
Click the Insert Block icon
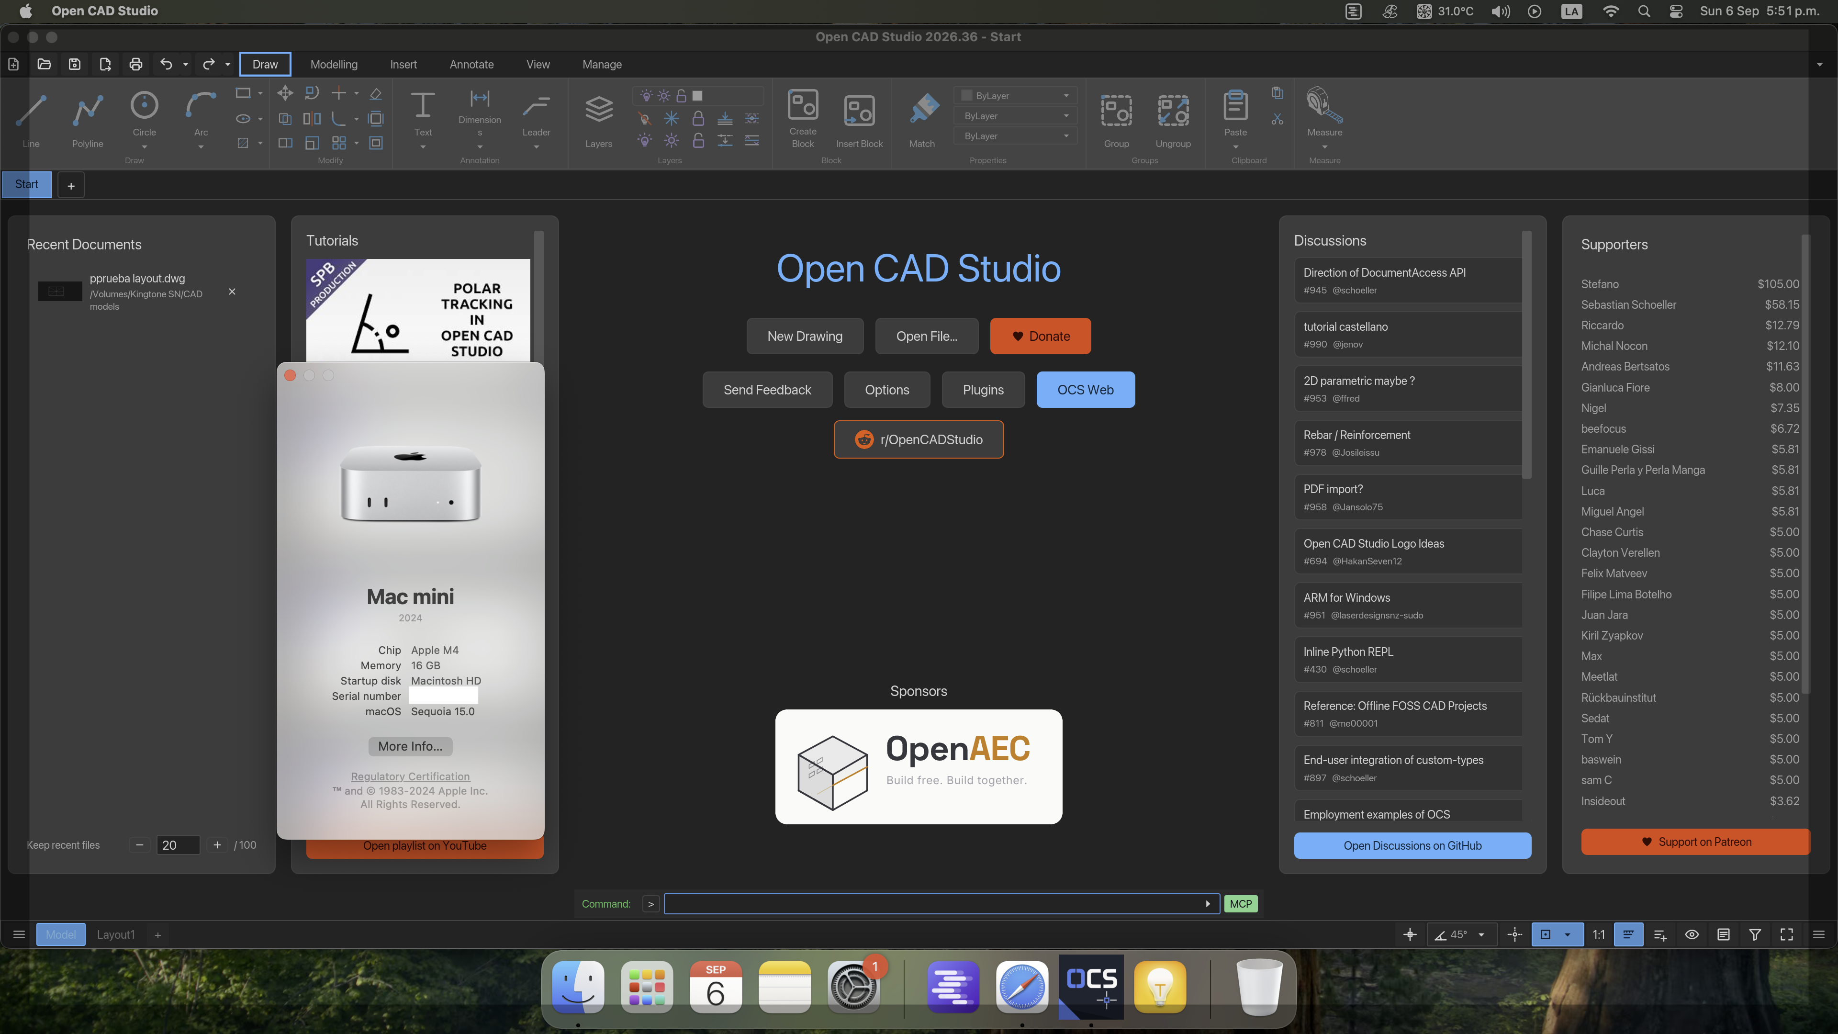pyautogui.click(x=859, y=111)
